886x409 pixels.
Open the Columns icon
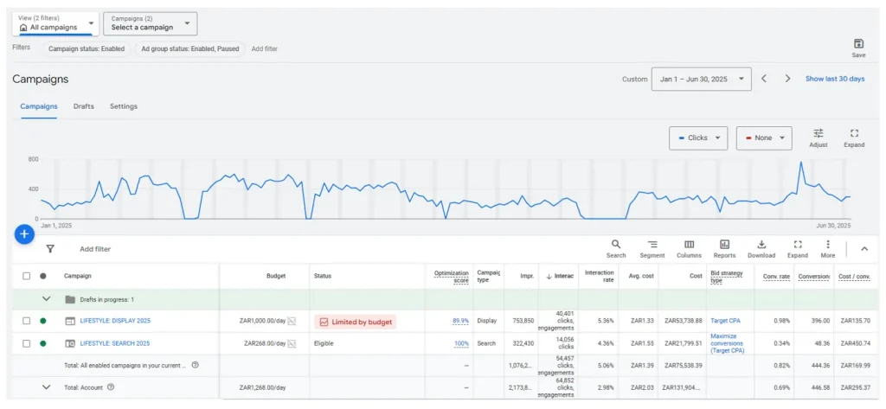pyautogui.click(x=689, y=246)
